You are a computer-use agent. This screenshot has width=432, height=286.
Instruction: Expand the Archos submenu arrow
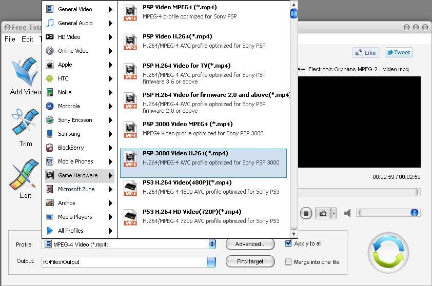tap(110, 203)
